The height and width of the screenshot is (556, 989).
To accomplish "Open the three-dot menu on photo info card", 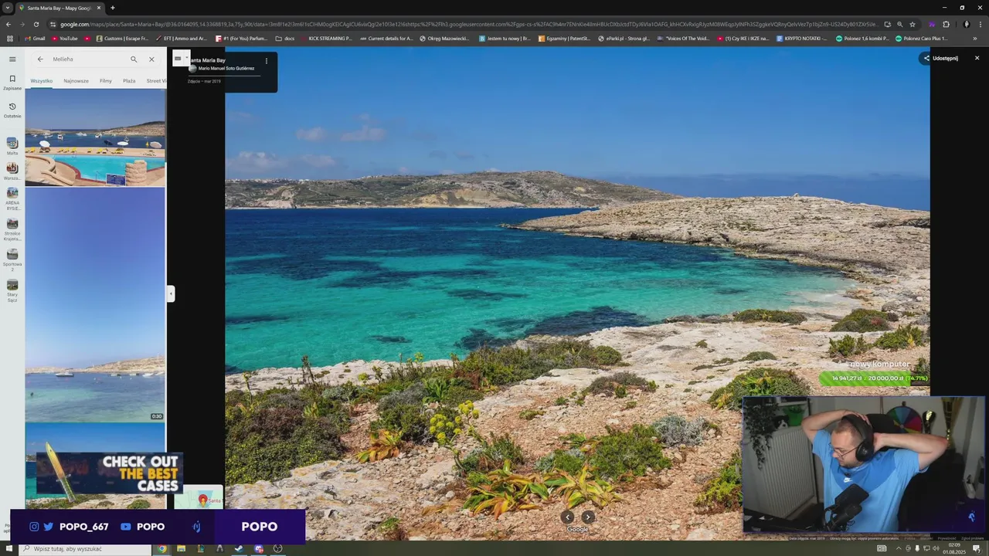I will (267, 60).
